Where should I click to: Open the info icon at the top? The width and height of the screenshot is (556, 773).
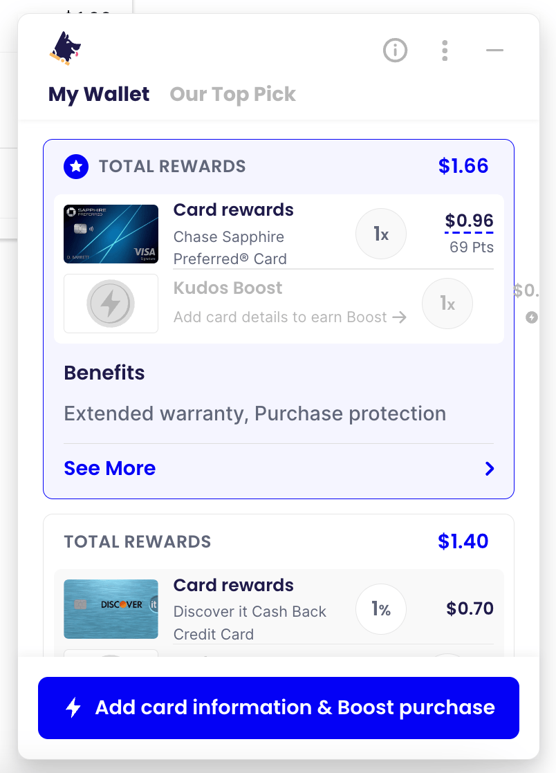pos(395,50)
